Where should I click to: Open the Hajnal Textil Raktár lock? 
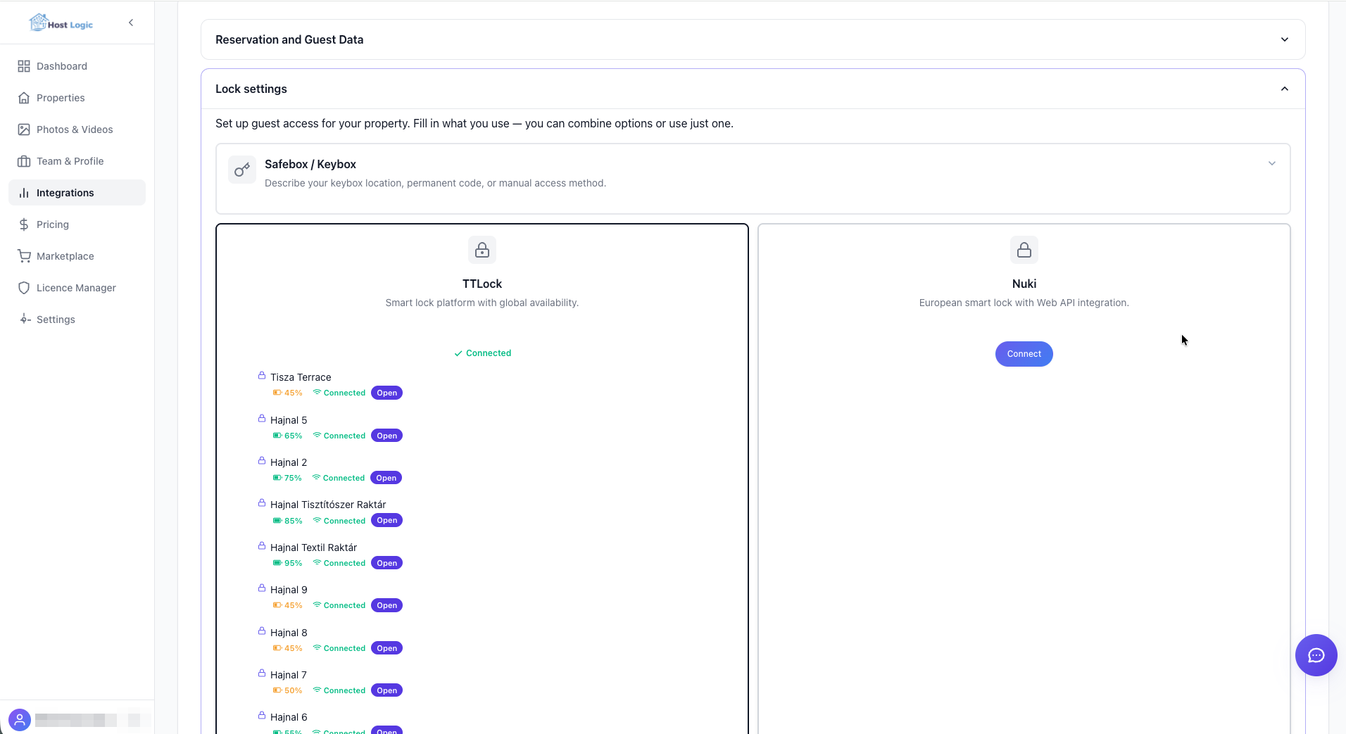[386, 563]
